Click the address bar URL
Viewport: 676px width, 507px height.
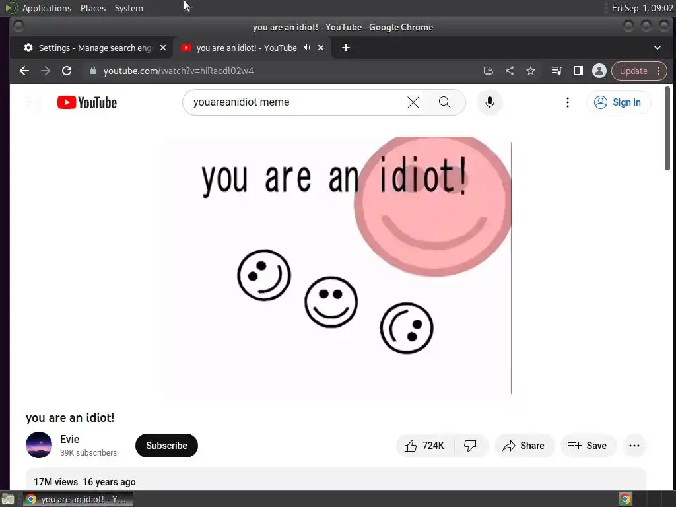[178, 71]
